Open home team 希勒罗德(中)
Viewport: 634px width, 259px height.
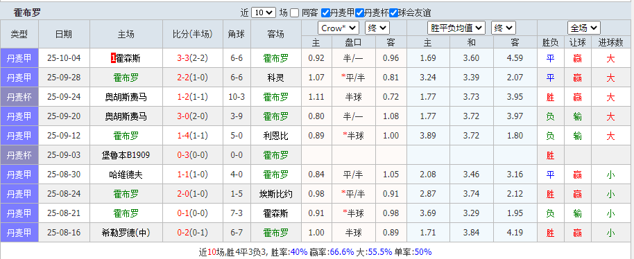pyautogui.click(x=126, y=233)
